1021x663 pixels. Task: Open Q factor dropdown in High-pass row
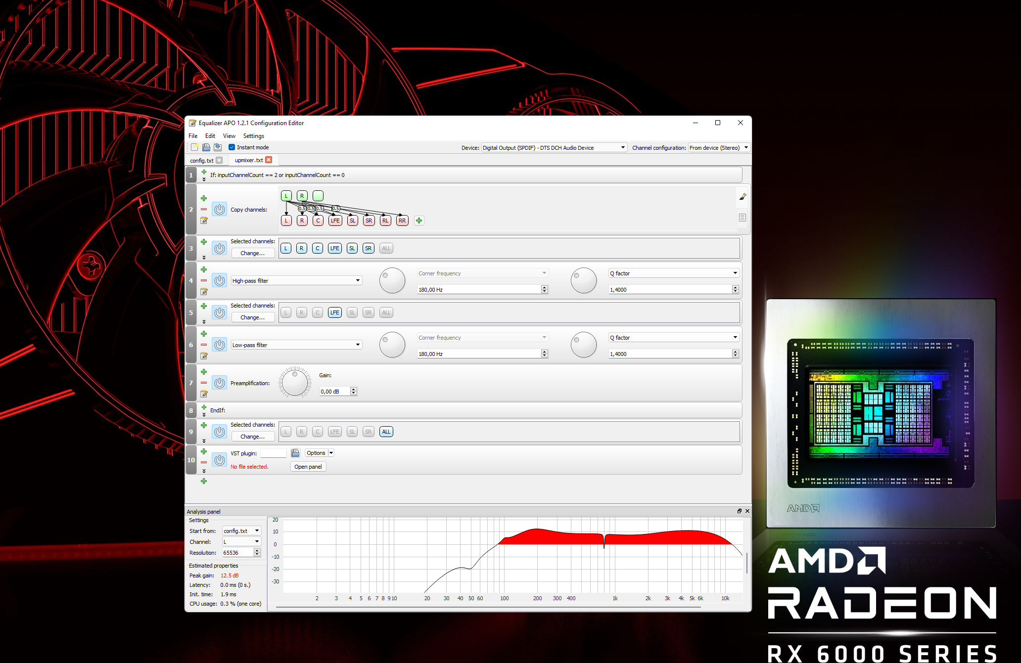(x=674, y=273)
